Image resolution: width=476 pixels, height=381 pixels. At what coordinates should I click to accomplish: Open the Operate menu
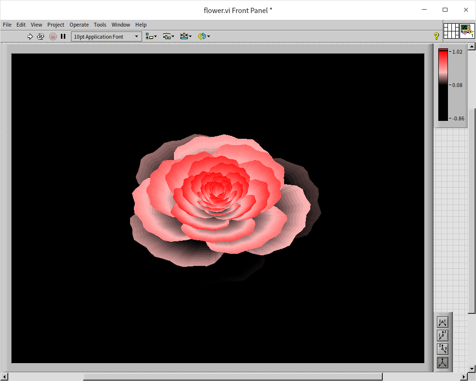(x=79, y=25)
